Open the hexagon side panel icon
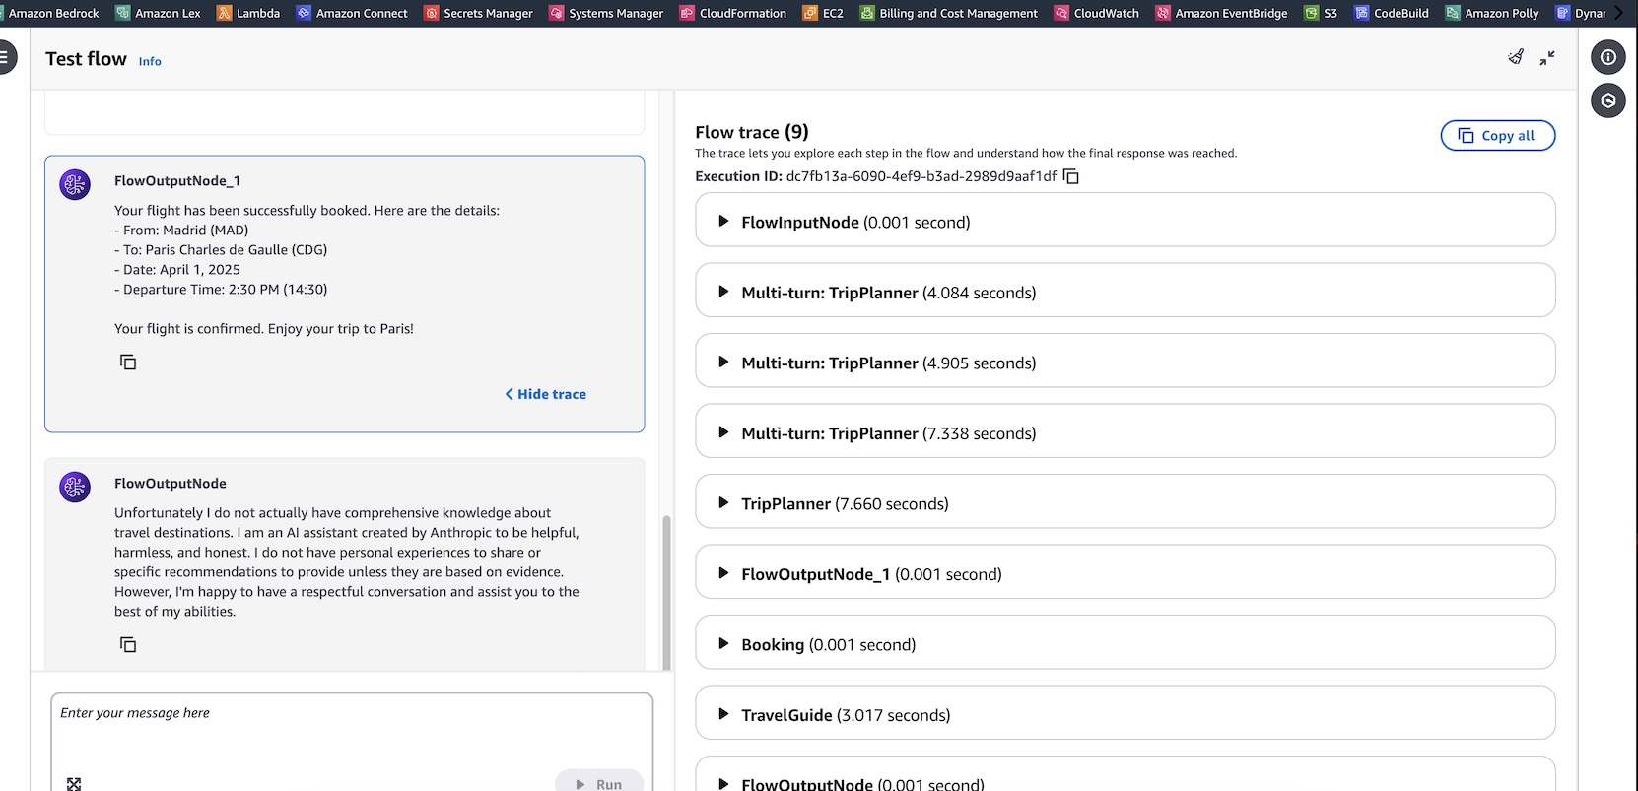Screen dimensions: 1638x791 click(x=1607, y=100)
